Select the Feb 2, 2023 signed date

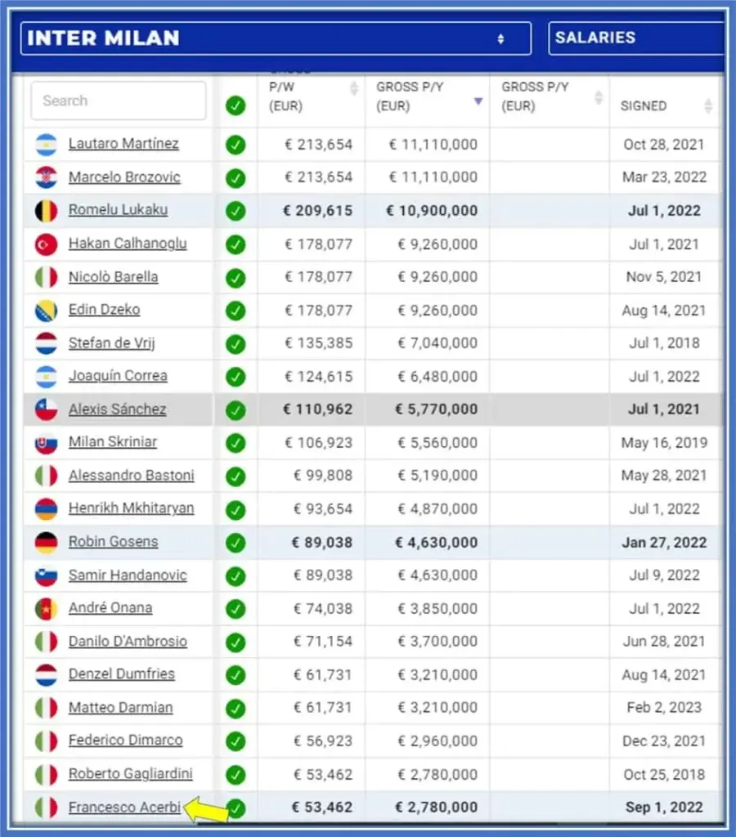(x=664, y=707)
